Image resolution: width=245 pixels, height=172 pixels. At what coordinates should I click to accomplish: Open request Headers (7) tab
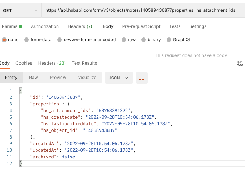[80, 26]
